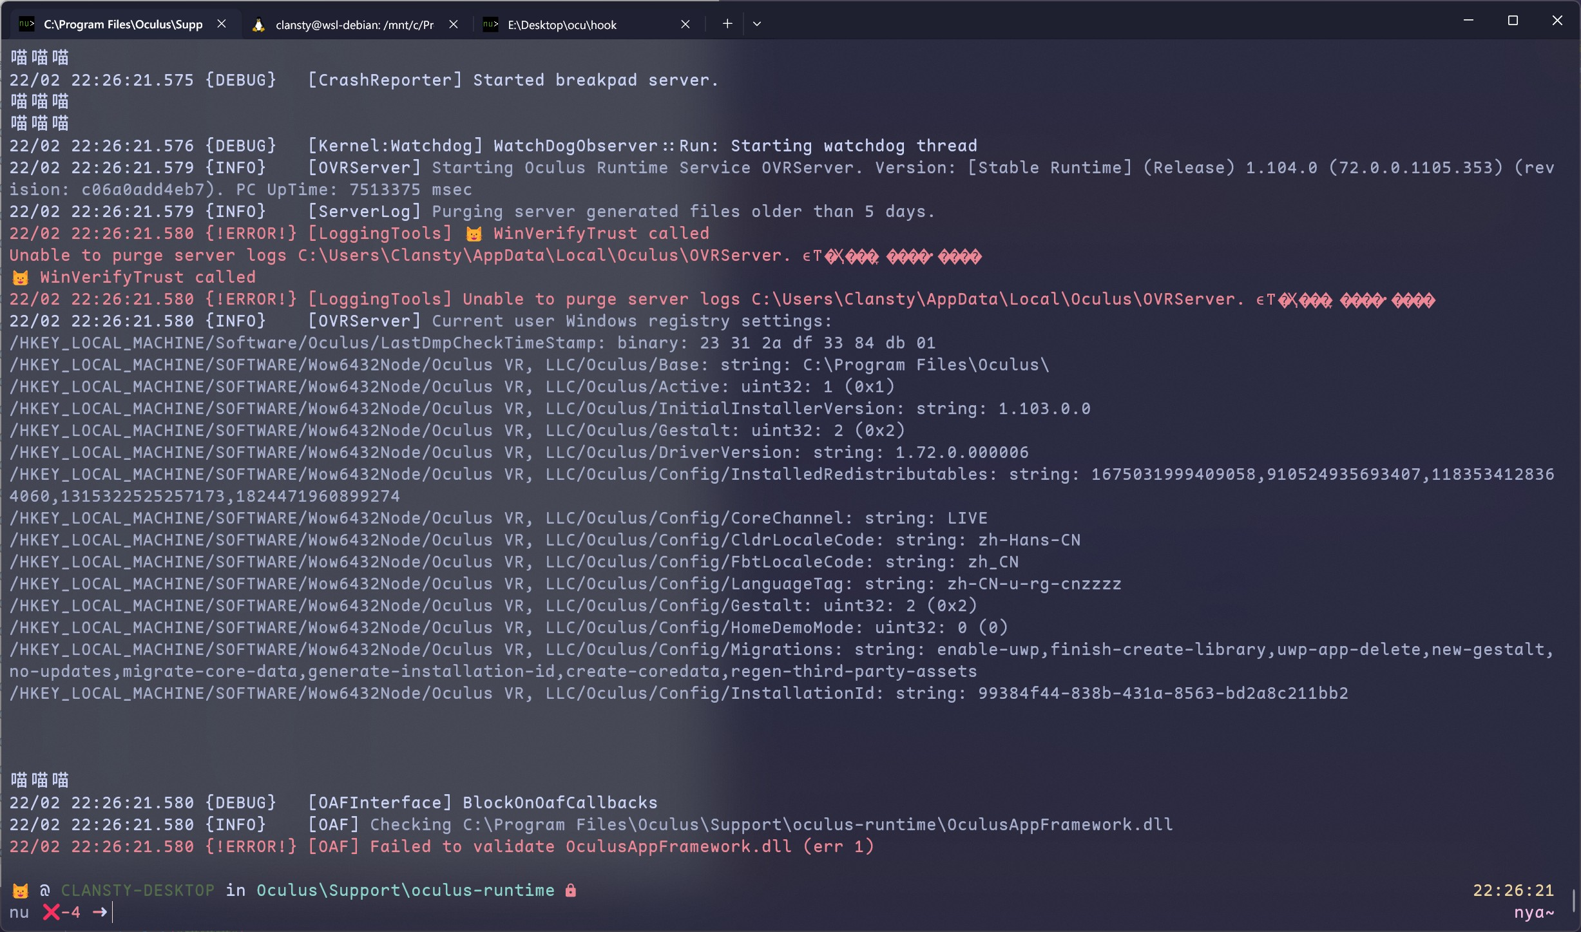Click the cat emoji starting the WinVerifyTrust line
The image size is (1581, 932).
coord(21,278)
